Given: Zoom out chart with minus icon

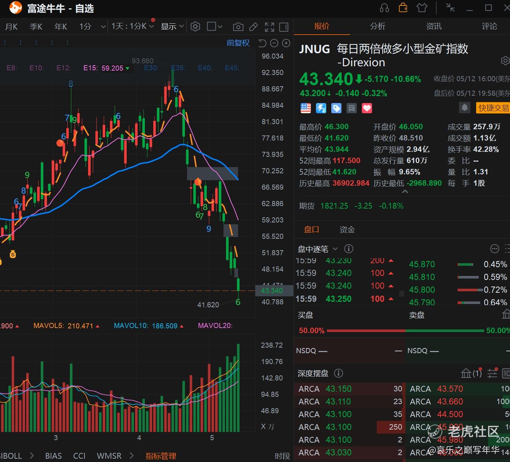Looking at the screenshot, I should pyautogui.click(x=274, y=43).
